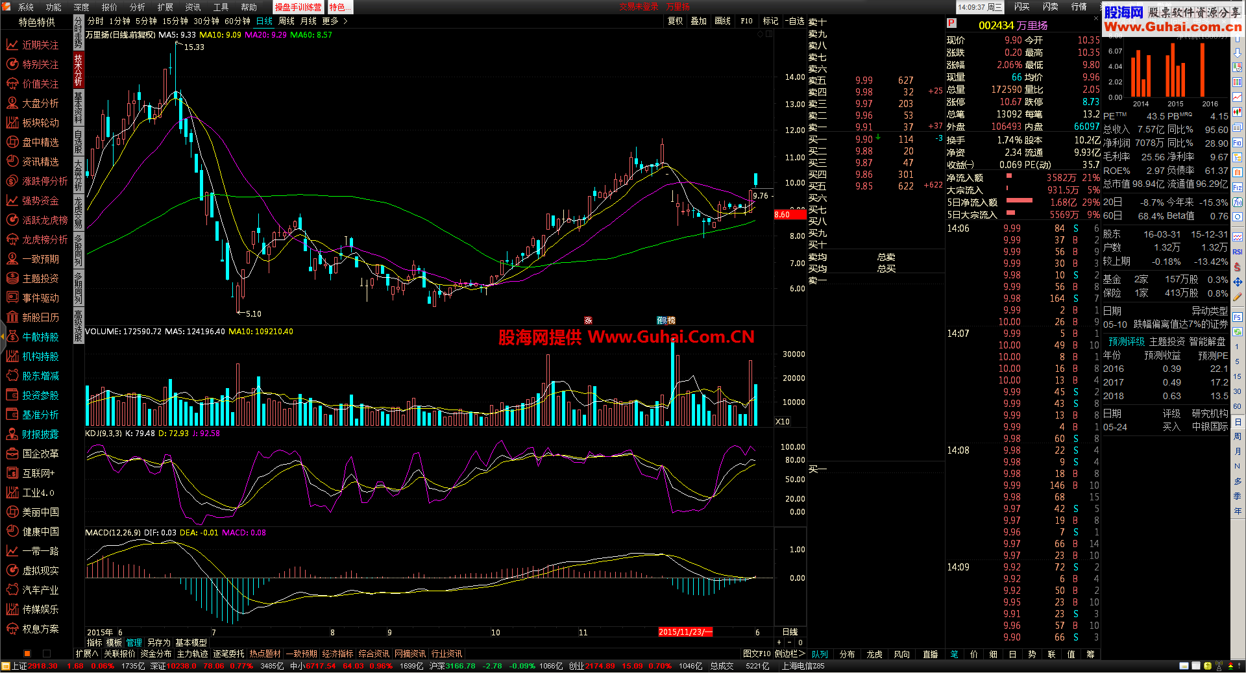The image size is (1246, 673).
Task: Click the f(x) formula icon in right toolbar
Action: 1238,202
